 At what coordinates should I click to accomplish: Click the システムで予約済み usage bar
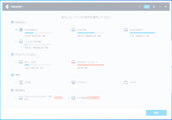click(38, 45)
